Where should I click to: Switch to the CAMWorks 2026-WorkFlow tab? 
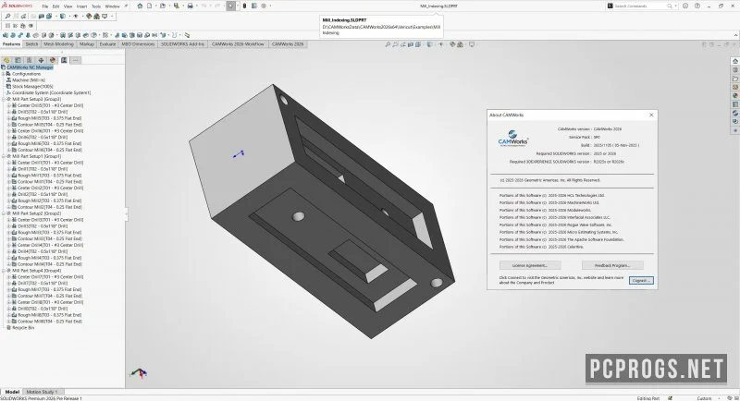[x=238, y=44]
